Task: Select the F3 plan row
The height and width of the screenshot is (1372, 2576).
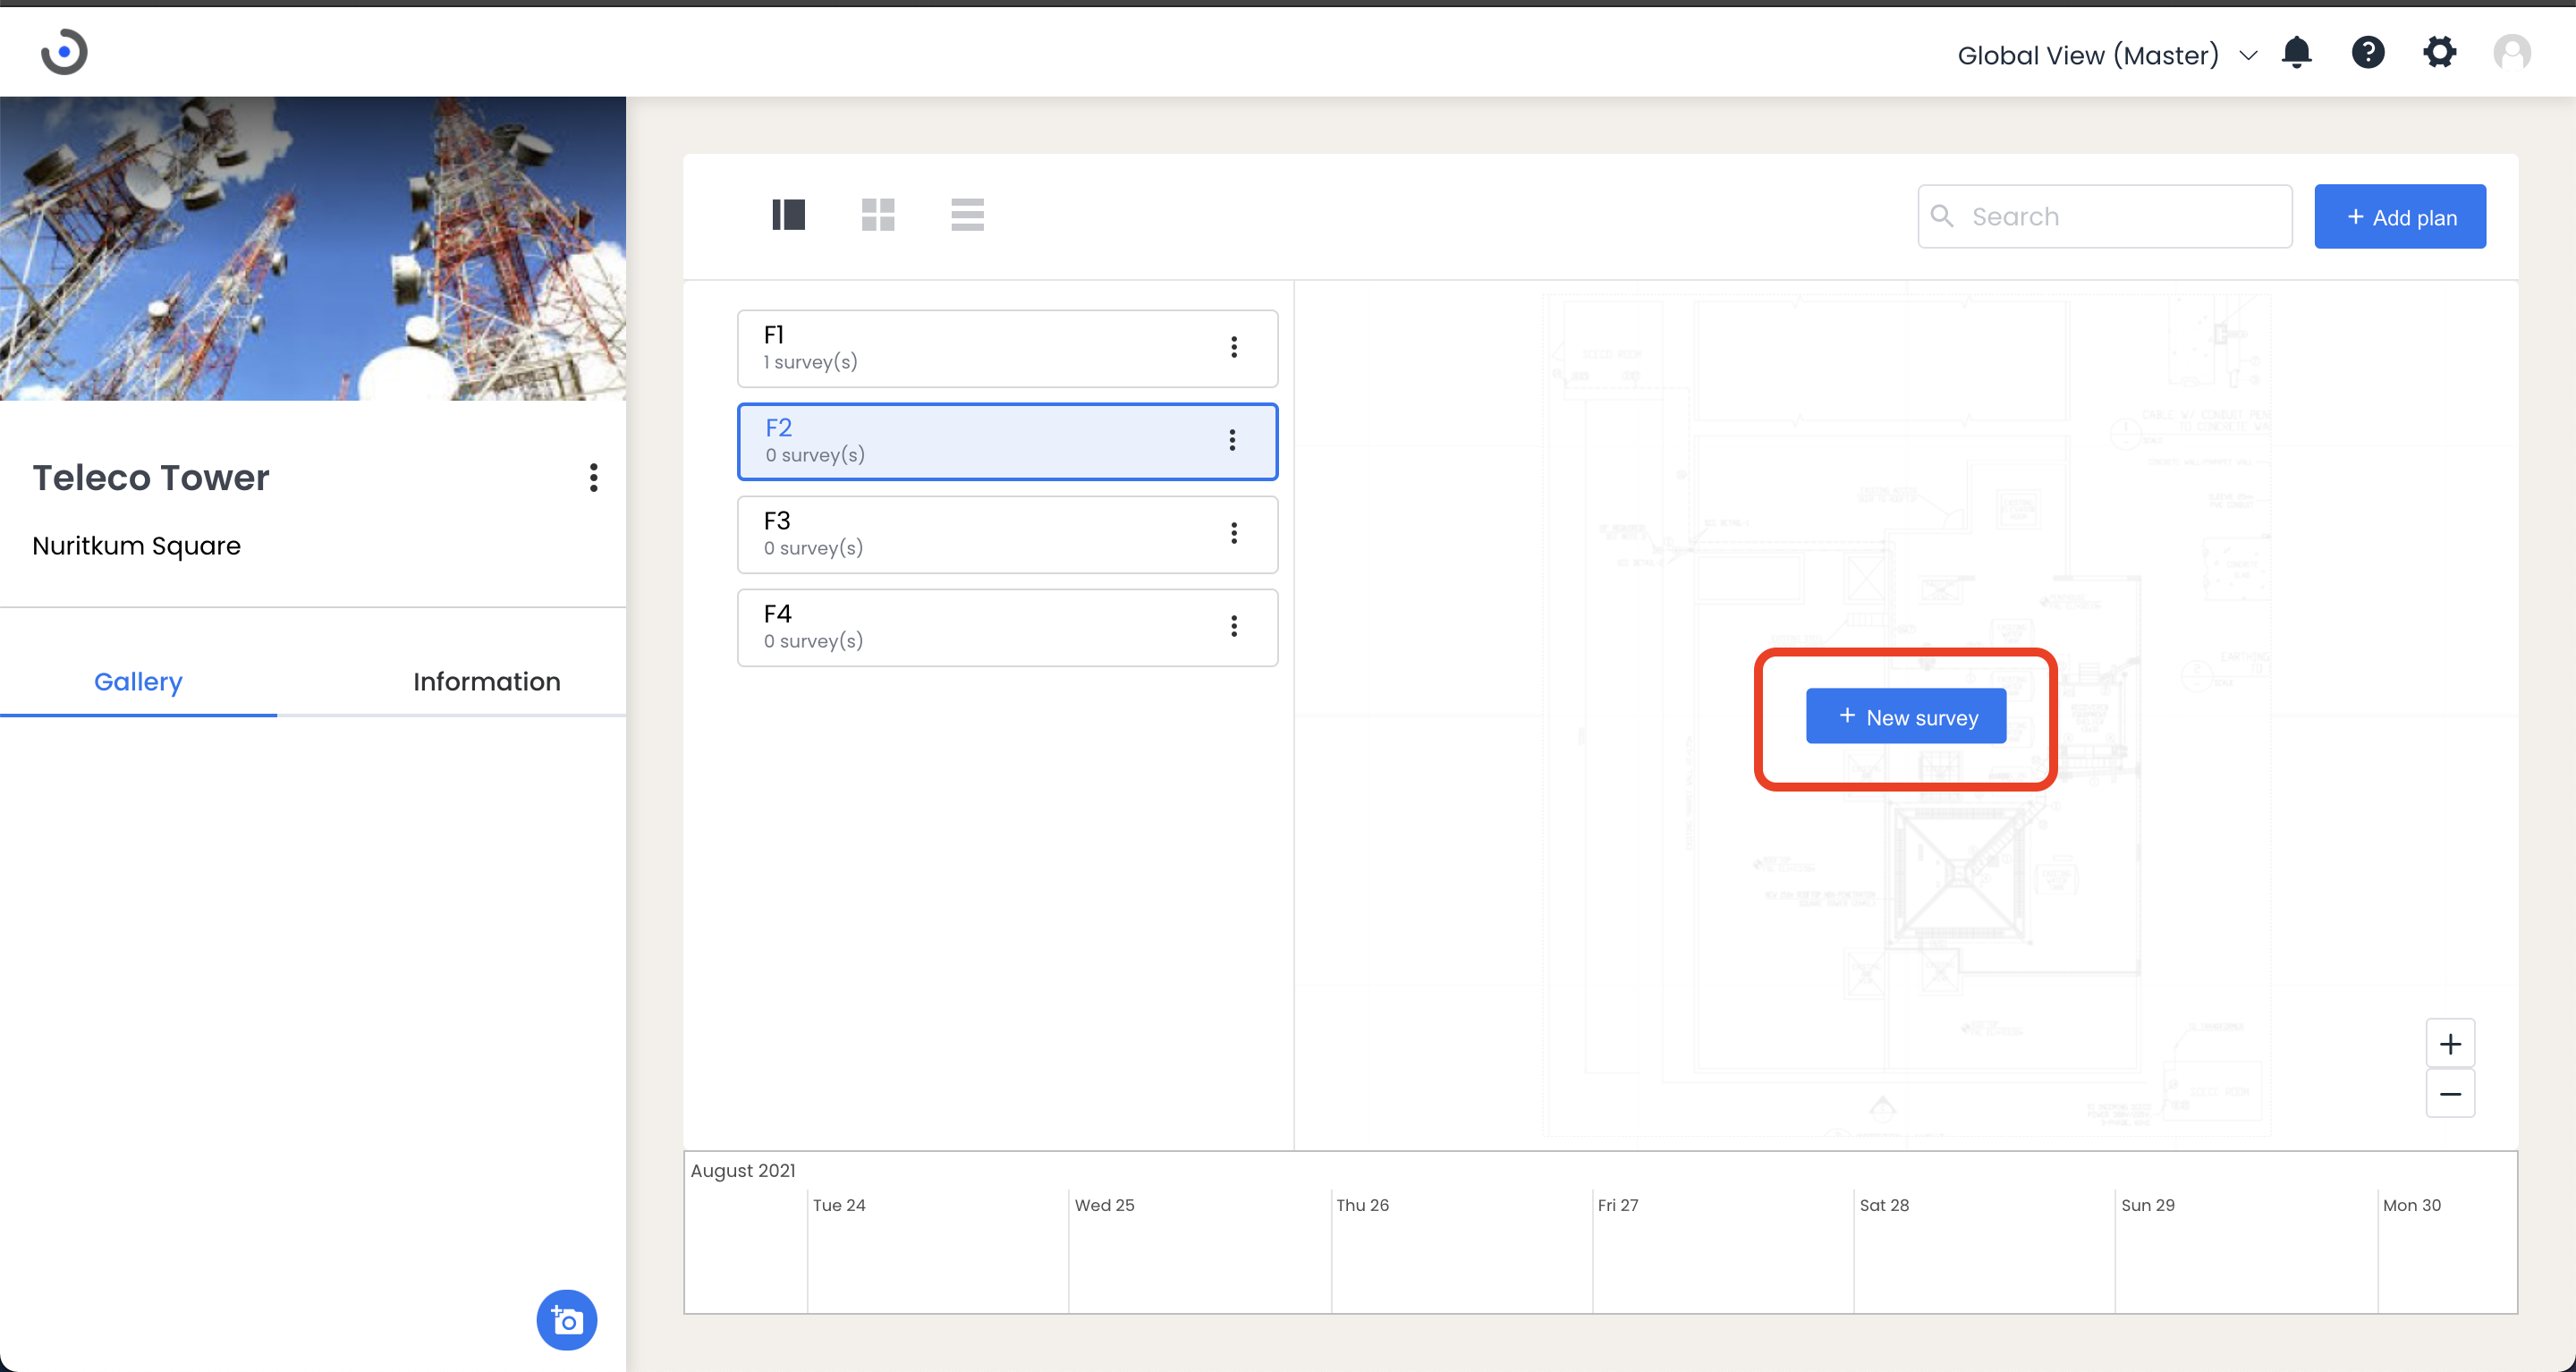Action: pos(1007,534)
